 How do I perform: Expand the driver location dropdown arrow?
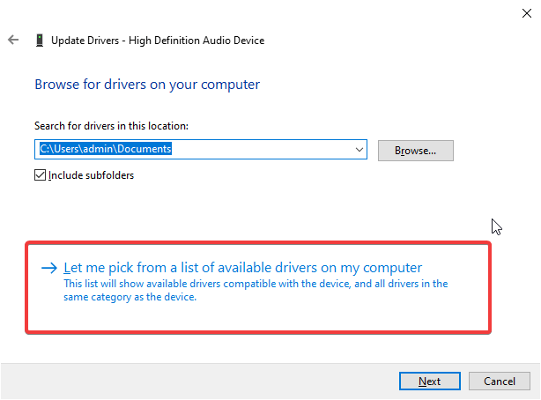(x=359, y=151)
